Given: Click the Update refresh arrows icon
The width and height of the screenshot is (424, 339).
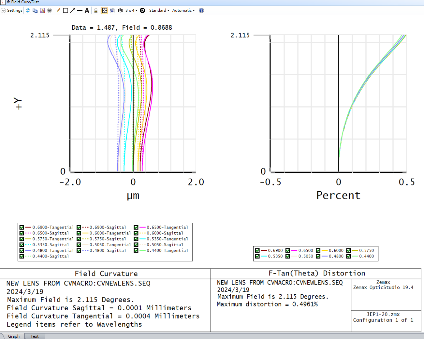Looking at the screenshot, I should pos(28,10).
